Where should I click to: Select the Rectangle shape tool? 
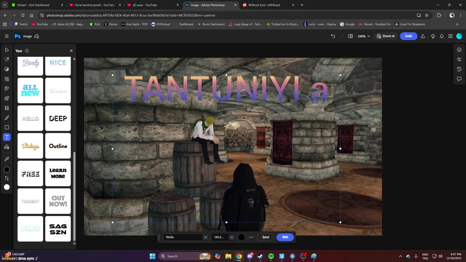coord(7,128)
